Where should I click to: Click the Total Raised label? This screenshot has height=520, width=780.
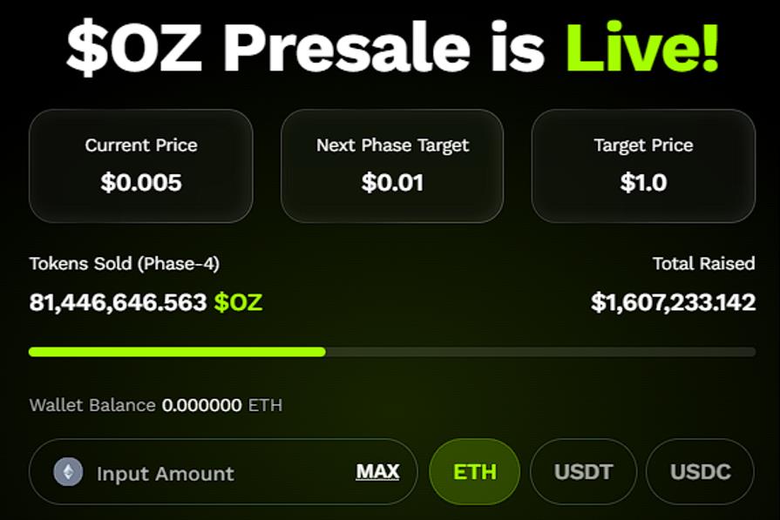[x=703, y=263]
